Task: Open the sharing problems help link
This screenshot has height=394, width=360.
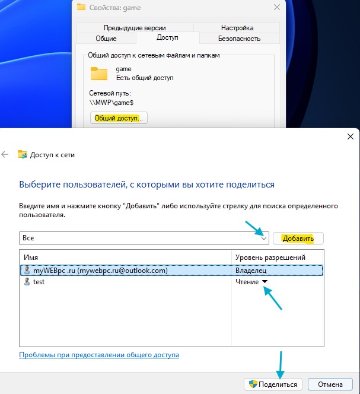Action: 99,355
